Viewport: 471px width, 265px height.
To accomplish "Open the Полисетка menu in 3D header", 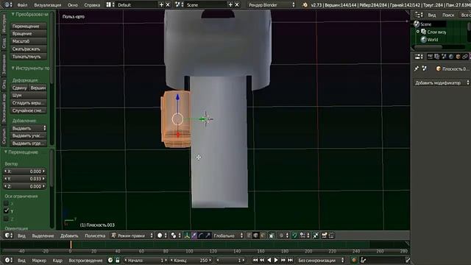I will pos(95,236).
